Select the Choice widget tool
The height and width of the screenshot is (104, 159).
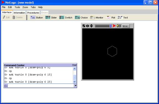tap(81, 17)
